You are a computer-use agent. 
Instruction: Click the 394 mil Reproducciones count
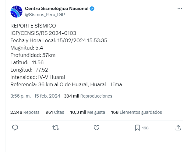[88, 96]
